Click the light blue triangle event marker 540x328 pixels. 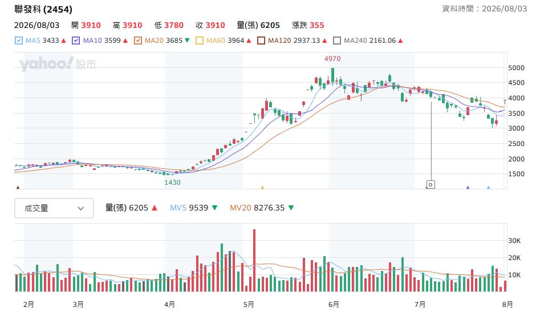click(488, 188)
